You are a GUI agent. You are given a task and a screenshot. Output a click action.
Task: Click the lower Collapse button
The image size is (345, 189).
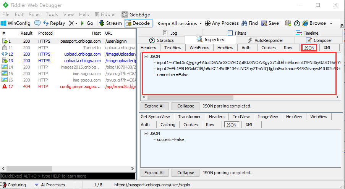185,173
